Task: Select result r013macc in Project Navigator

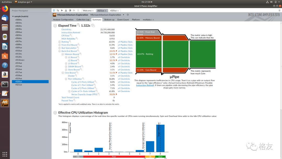Action: coord(20,60)
